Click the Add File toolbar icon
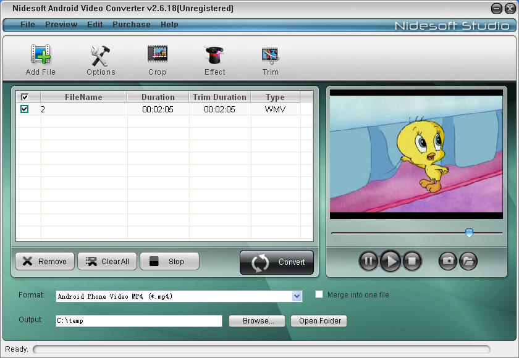 40,54
